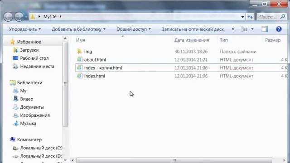Select Недавние места in navigation pane
Viewport: 290px width, 163px height.
pos(37,66)
